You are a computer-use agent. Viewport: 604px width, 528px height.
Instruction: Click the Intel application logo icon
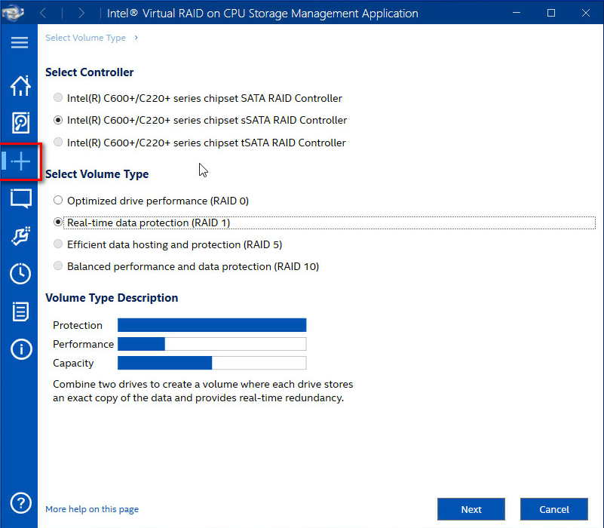point(13,13)
